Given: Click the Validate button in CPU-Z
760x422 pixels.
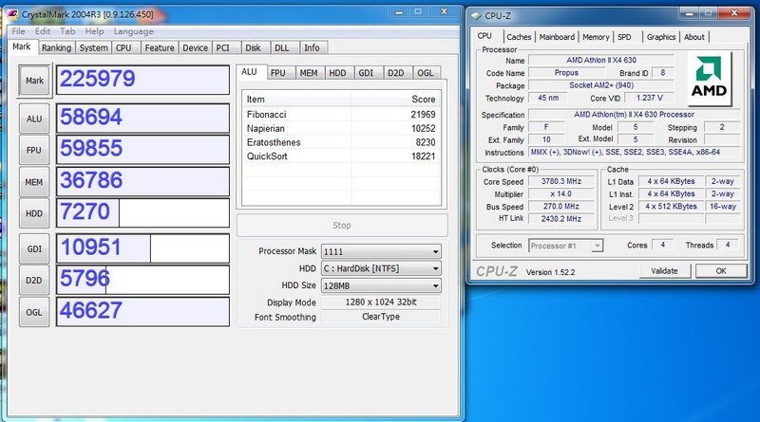Looking at the screenshot, I should (664, 271).
